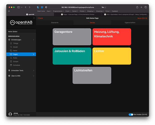Screen dimensions: 155x125
Task: Save the page with Save (Ctrl-S)
Action: tap(142, 18)
